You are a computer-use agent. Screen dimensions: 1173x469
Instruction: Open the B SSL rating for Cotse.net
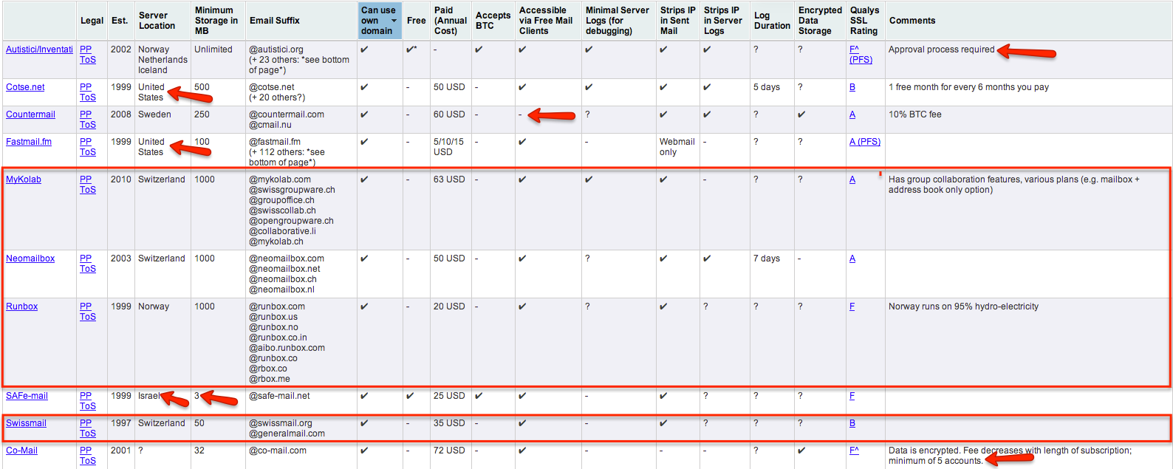tap(852, 87)
